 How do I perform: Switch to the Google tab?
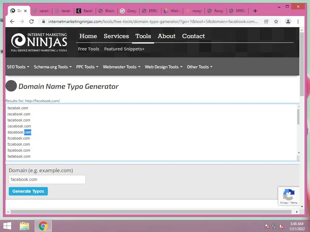(x=128, y=11)
